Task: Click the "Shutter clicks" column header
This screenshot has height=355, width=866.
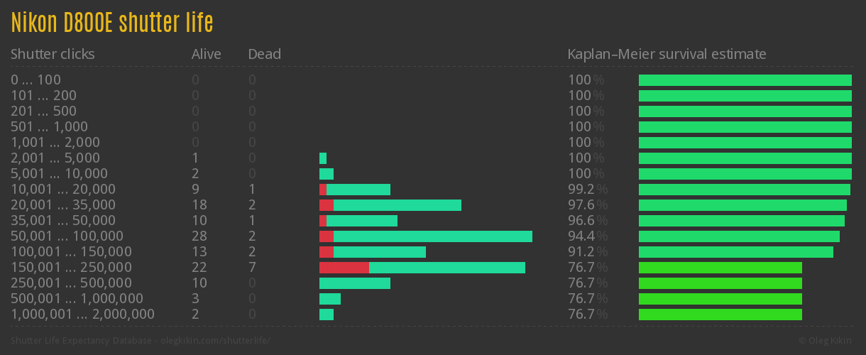Action: (53, 54)
